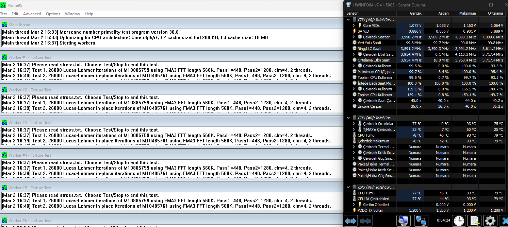Click Prime95 icon in window title bar
This screenshot has height=227, width=508.
(3, 5)
